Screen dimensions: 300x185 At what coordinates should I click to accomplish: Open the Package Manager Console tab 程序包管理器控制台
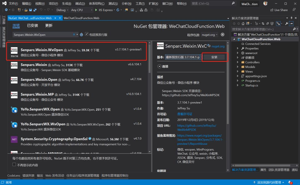pos(115,176)
